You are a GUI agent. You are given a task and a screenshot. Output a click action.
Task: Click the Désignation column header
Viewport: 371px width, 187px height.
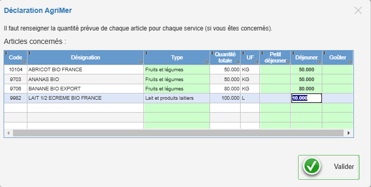[85, 57]
